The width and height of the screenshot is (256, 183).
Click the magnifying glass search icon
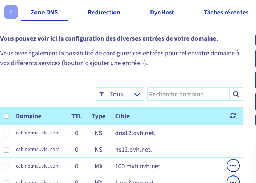236,94
